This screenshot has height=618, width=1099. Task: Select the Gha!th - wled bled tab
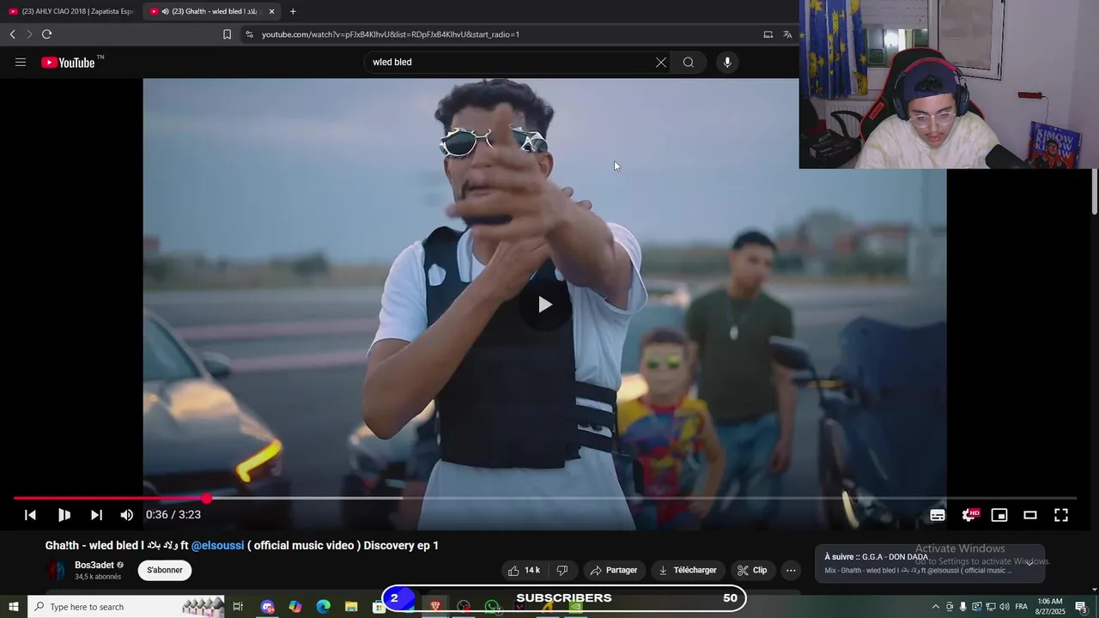click(211, 11)
